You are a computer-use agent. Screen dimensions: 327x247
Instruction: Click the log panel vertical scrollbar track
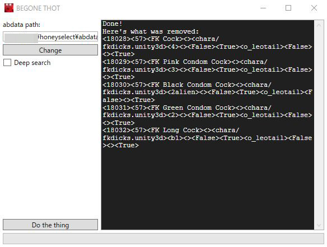click(319, 125)
